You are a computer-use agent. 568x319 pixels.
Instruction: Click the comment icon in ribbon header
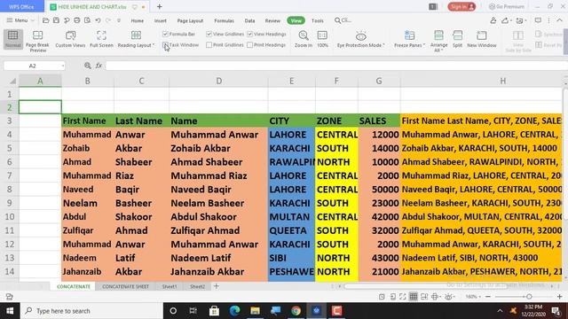tap(538, 20)
